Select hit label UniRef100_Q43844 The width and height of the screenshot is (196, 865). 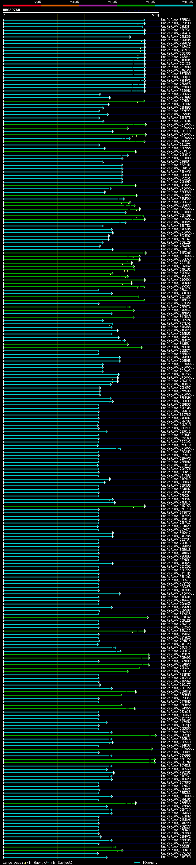[176, 57]
